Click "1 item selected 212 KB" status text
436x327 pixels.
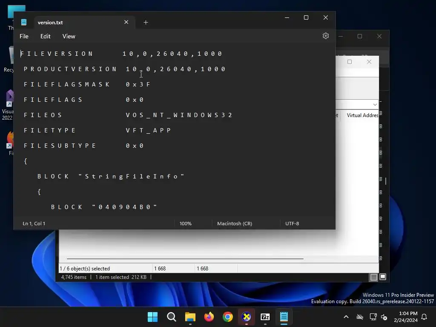coord(120,277)
